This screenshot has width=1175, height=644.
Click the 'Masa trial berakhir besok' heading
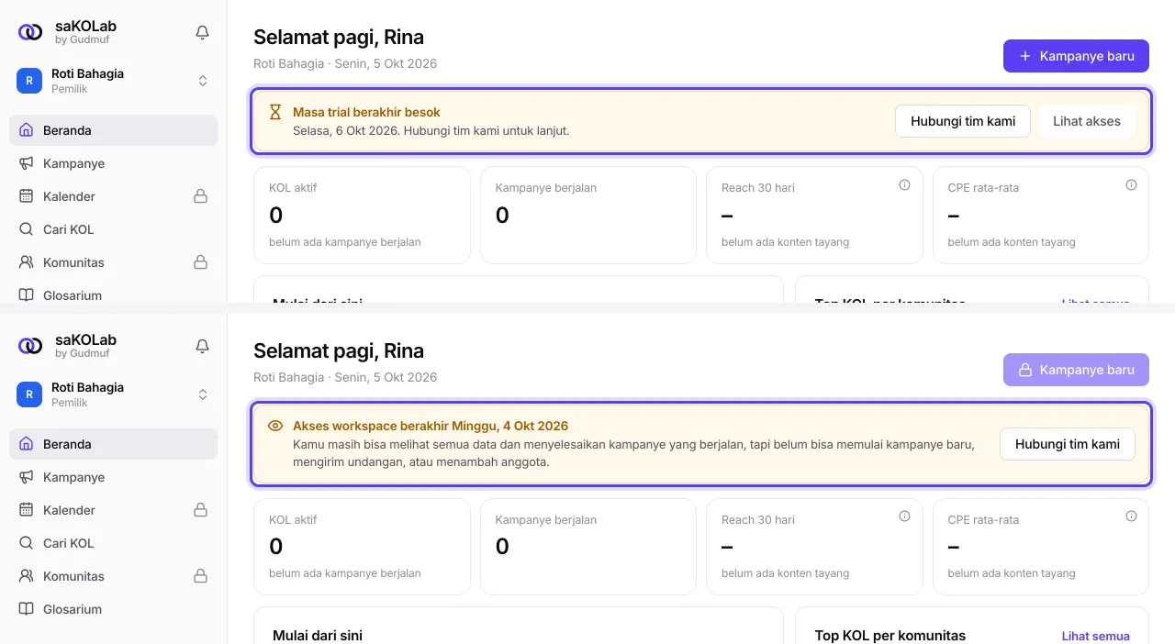(x=366, y=112)
